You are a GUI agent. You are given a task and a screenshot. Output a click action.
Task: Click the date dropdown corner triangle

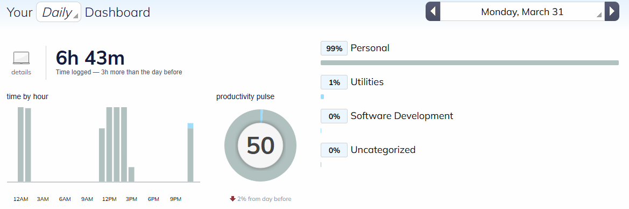[x=599, y=15]
